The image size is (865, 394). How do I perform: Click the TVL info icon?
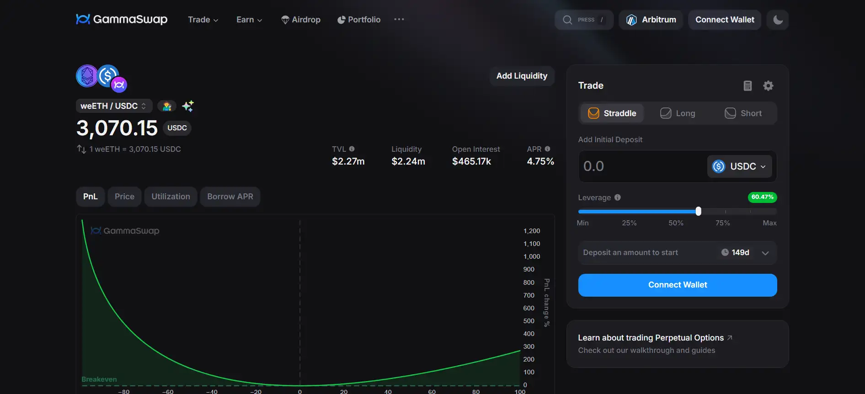(352, 149)
